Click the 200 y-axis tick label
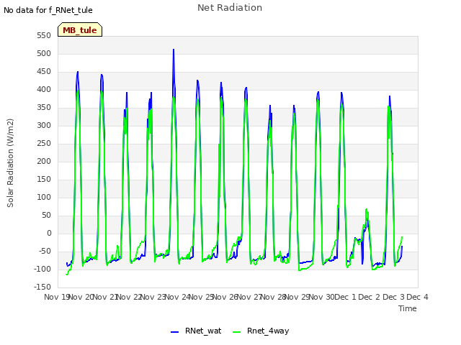This screenshot has height=345, width=461. (44, 161)
